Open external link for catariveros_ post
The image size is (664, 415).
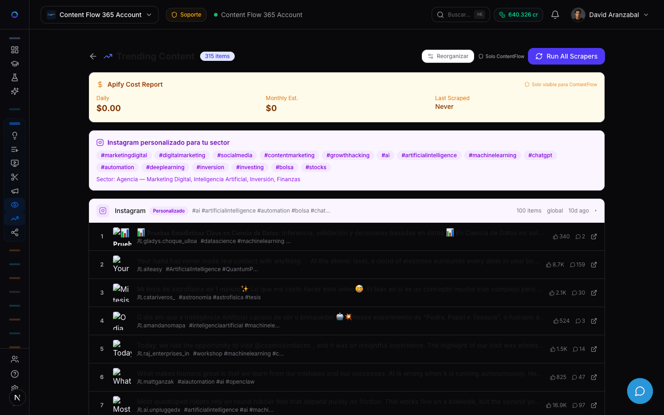[594, 293]
